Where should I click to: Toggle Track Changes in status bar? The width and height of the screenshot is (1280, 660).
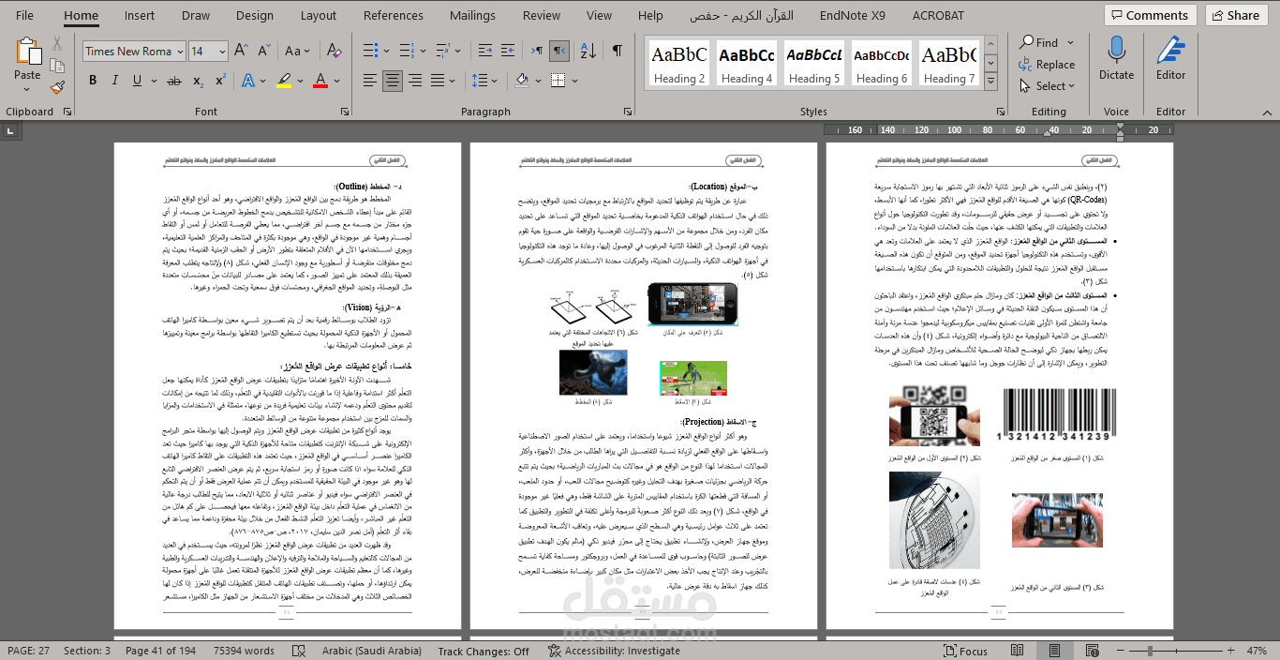pos(484,651)
